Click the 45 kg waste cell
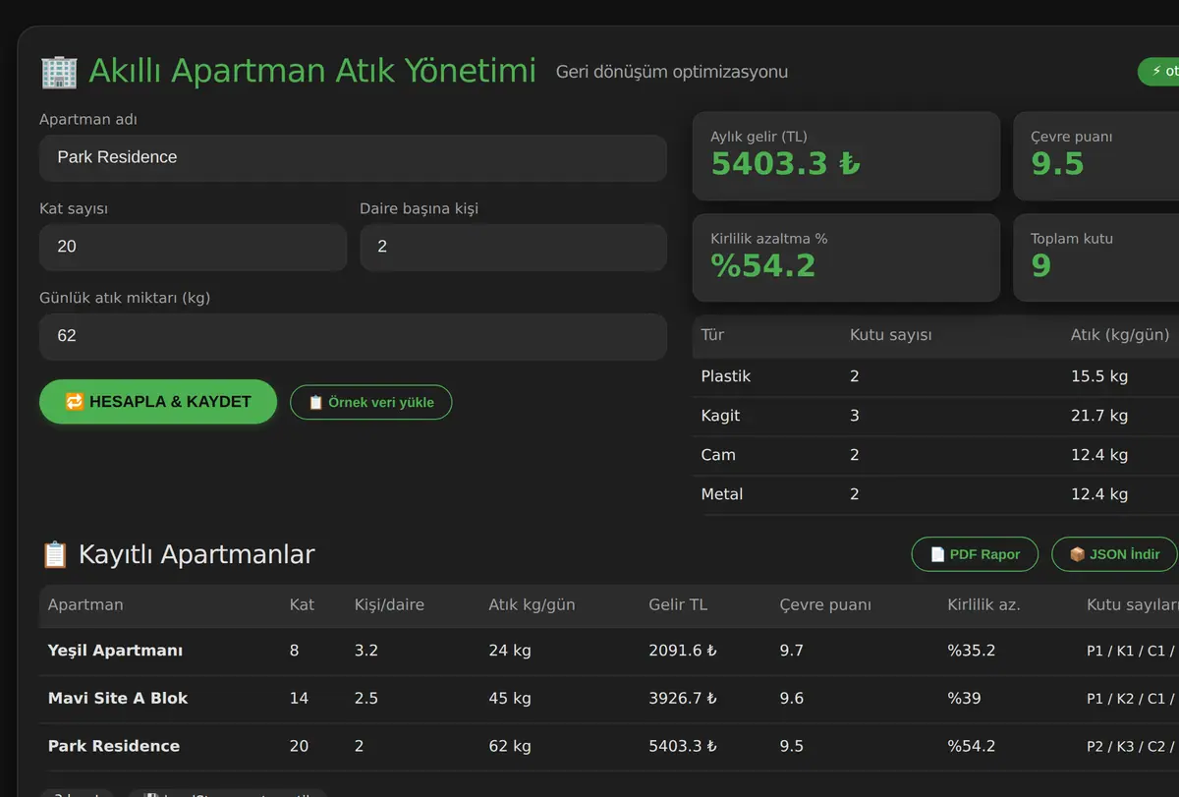The image size is (1179, 797). [x=509, y=698]
